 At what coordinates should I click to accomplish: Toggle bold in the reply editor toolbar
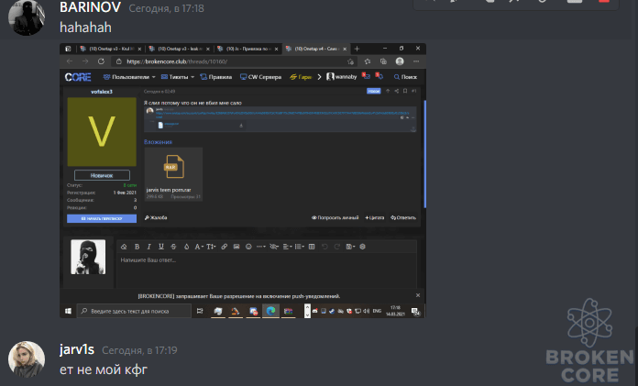137,247
